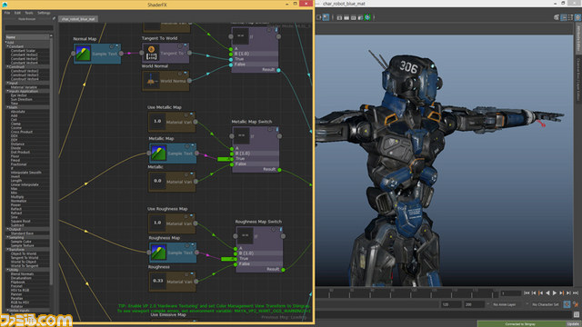Image resolution: width=582 pixels, height=327 pixels.
Task: Open the ShaderFX Tools menu
Action: [x=29, y=13]
